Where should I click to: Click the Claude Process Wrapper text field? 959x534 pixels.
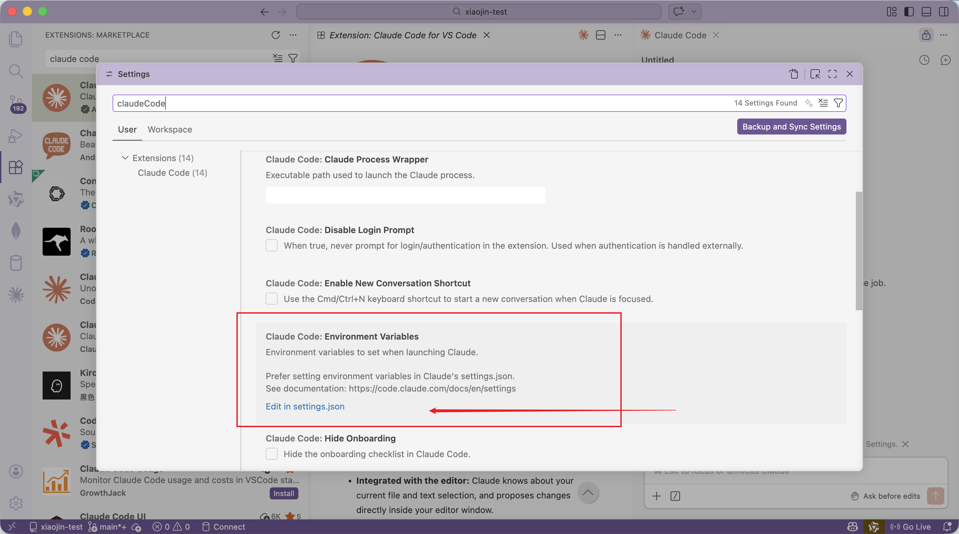[405, 195]
